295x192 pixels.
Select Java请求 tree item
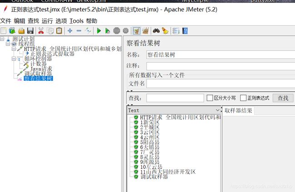point(41,69)
